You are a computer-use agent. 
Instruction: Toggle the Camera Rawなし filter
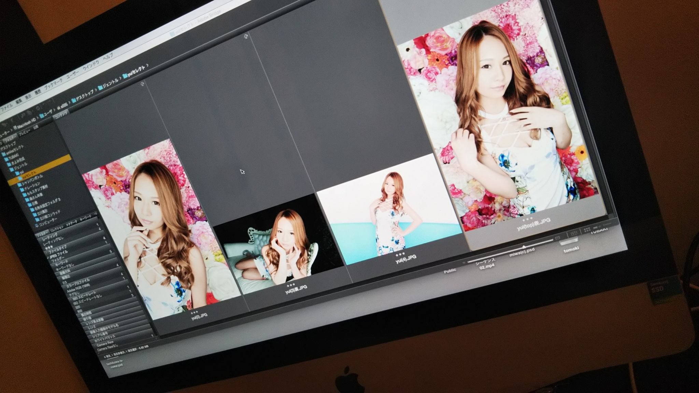(108, 348)
